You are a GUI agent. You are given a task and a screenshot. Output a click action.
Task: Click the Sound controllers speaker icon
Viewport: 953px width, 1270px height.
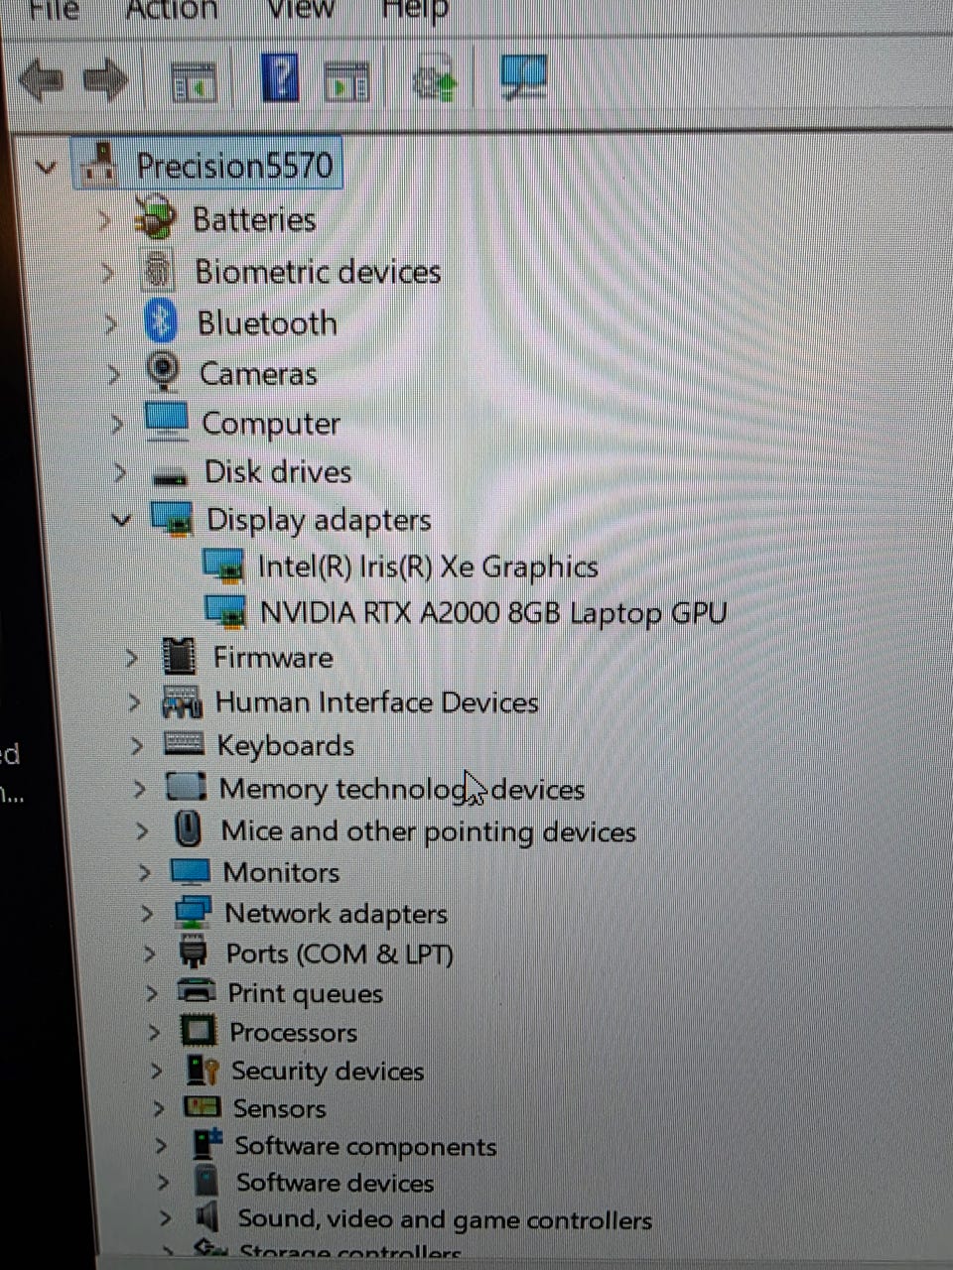coord(208,1216)
